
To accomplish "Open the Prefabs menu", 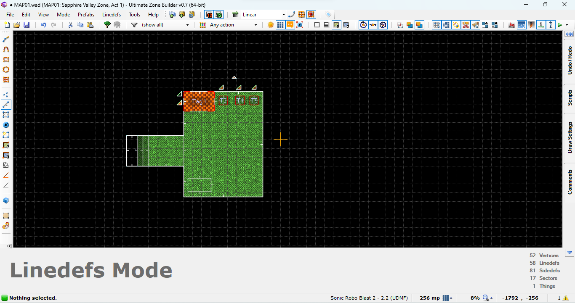I will point(86,15).
